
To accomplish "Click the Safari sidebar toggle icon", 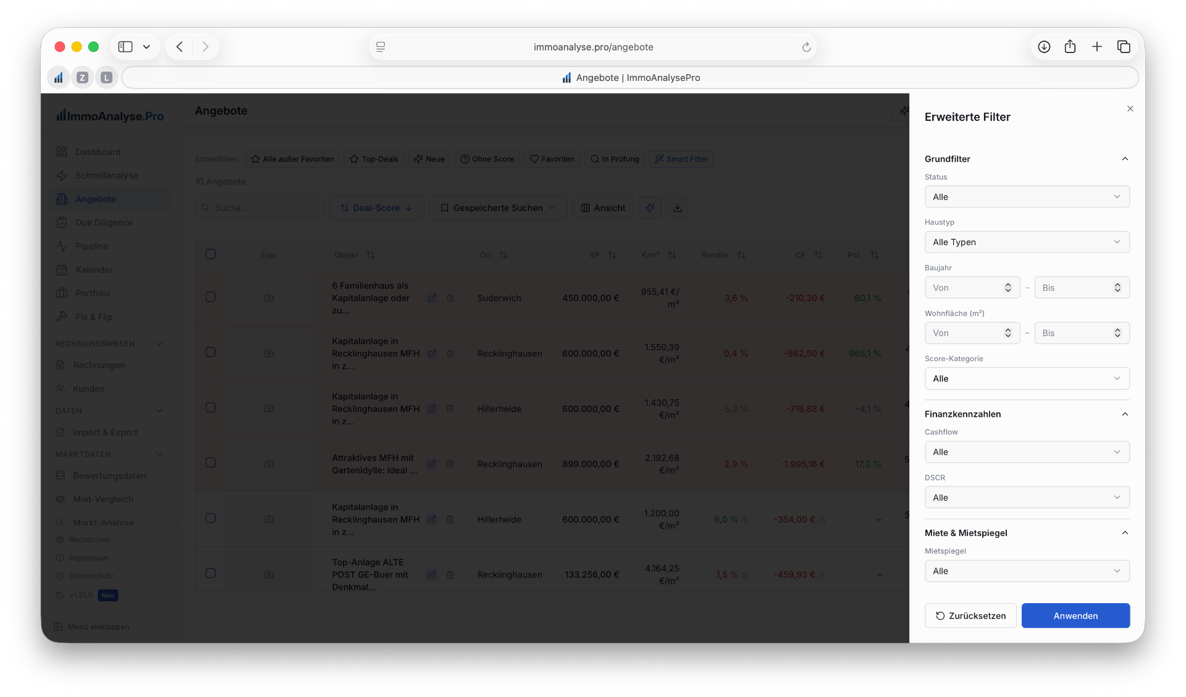I will click(x=125, y=47).
